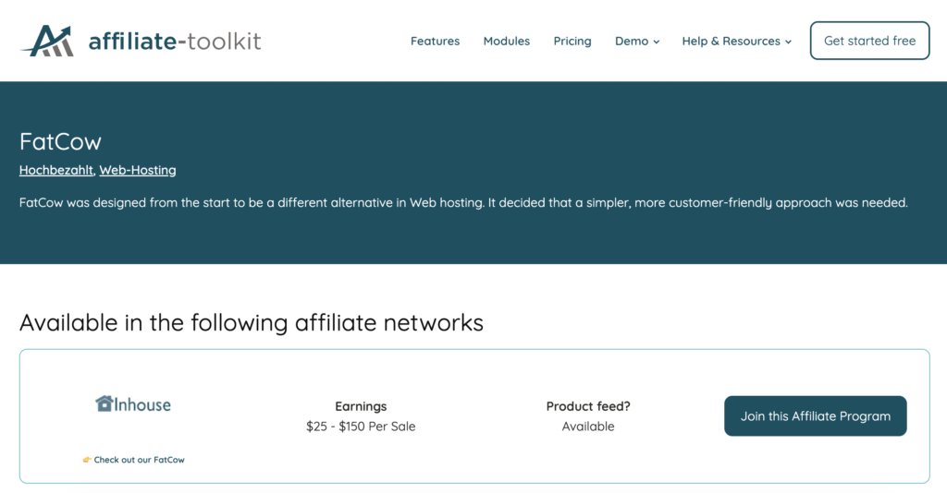Screen dimensions: 947x493
Task: Click the Get started free button
Action: [869, 41]
